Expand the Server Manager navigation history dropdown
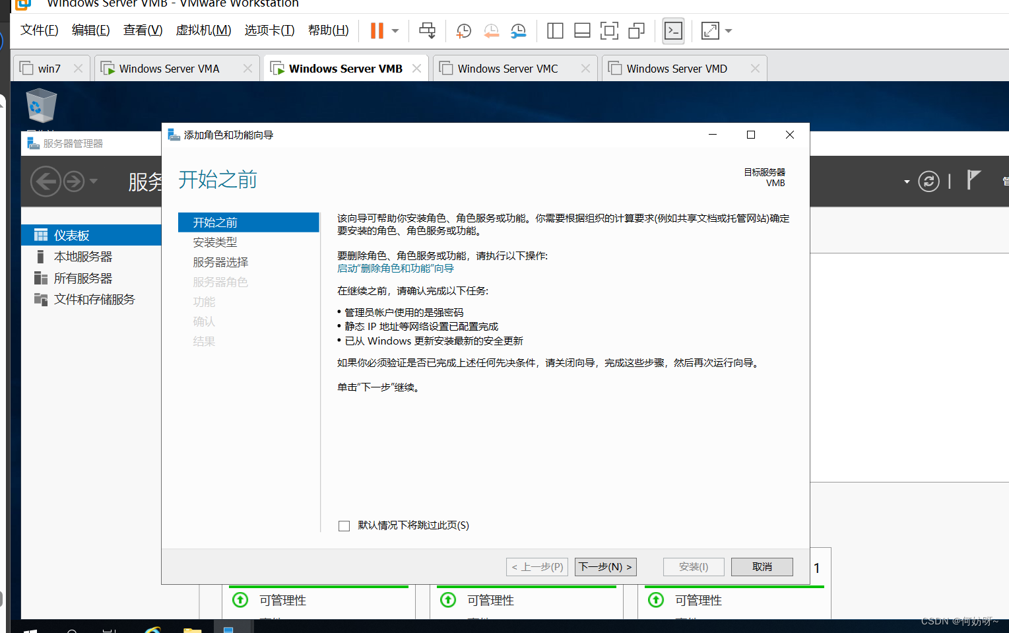Screen dimensions: 1009x633 [x=94, y=181]
